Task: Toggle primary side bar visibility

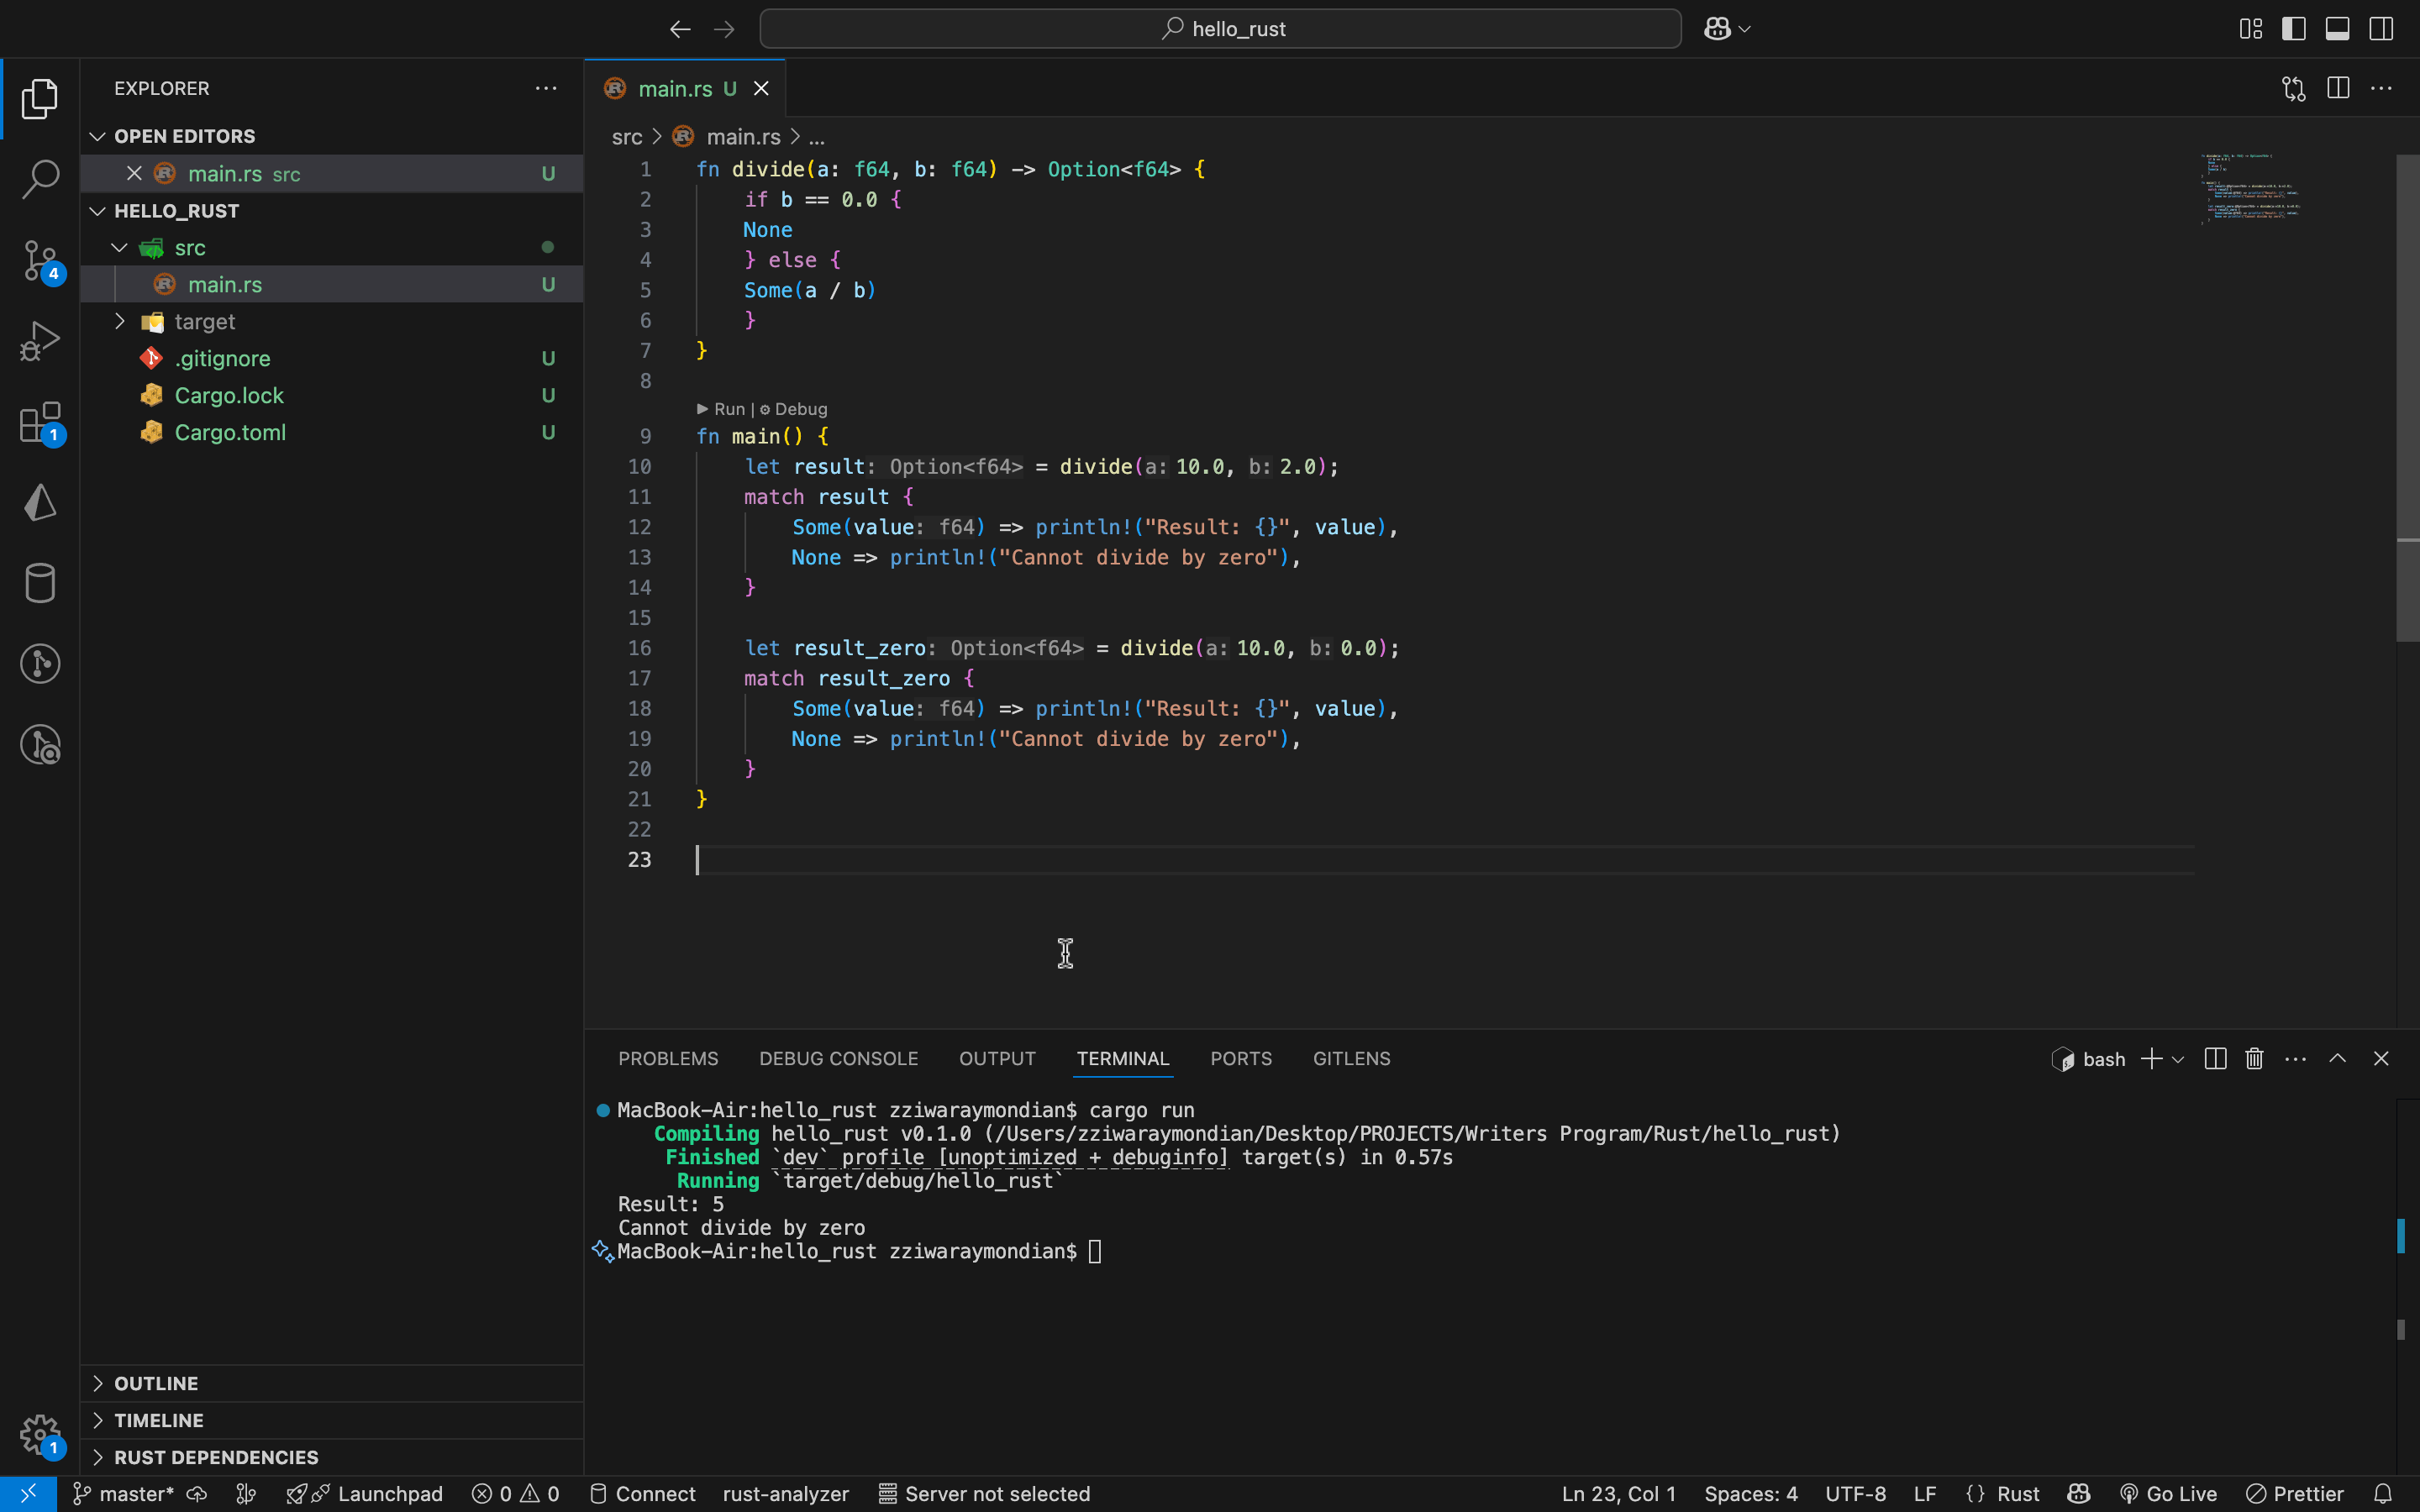Action: (x=2293, y=29)
